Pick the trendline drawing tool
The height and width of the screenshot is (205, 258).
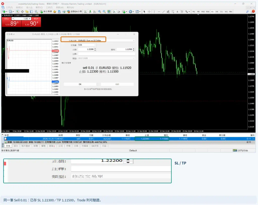click(x=163, y=12)
